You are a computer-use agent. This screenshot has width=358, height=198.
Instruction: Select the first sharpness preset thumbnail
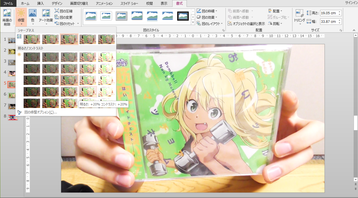pos(32,39)
